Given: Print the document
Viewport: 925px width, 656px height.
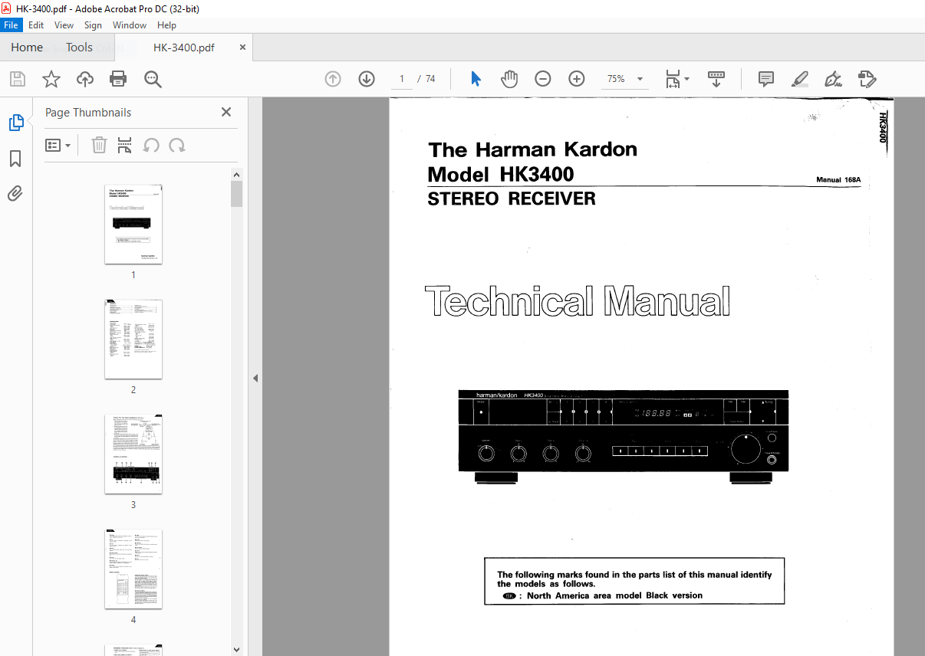Looking at the screenshot, I should tap(118, 79).
